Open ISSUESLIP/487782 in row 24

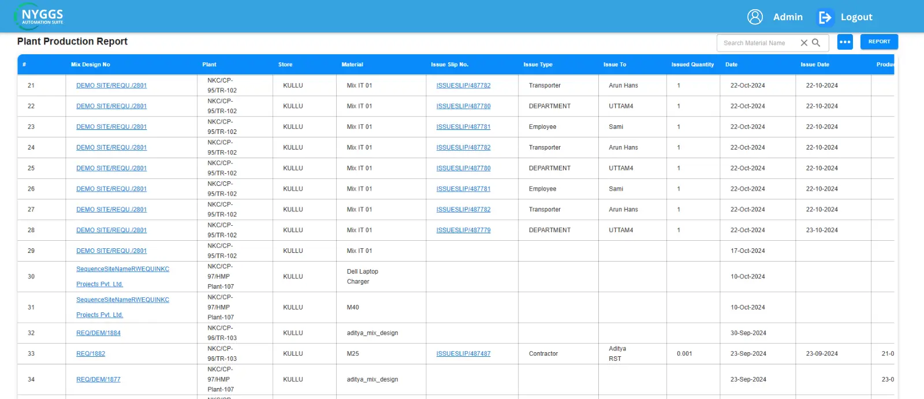tap(463, 147)
